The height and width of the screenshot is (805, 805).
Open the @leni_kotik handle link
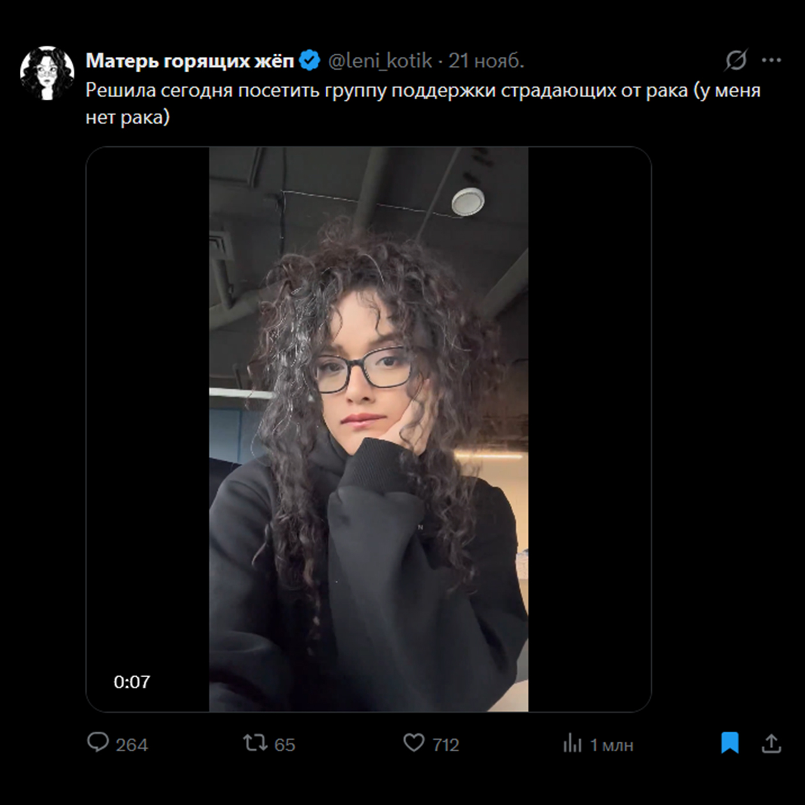click(380, 61)
